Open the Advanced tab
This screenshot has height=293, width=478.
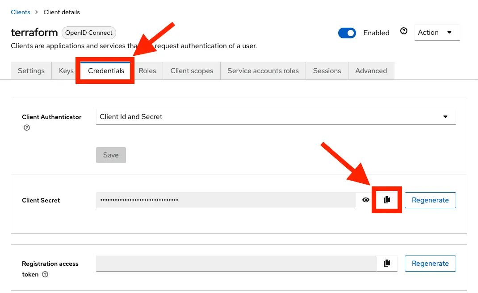point(371,70)
